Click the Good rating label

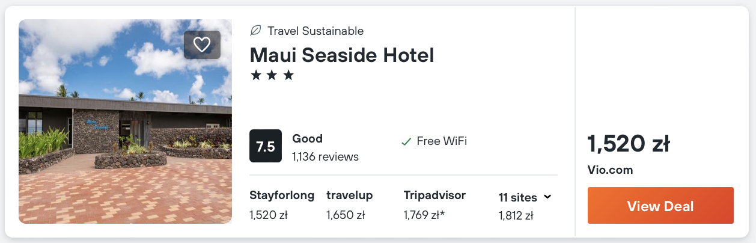click(x=307, y=138)
